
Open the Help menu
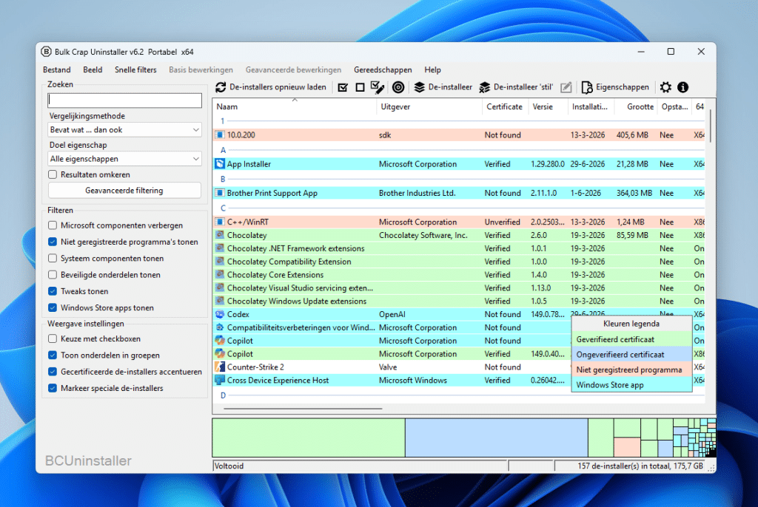pos(432,69)
